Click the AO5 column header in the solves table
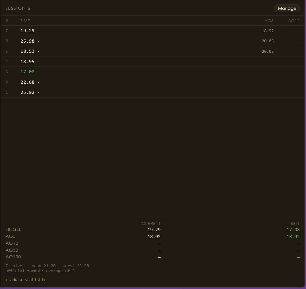Image resolution: width=306 pixels, height=289 pixels. tap(269, 21)
